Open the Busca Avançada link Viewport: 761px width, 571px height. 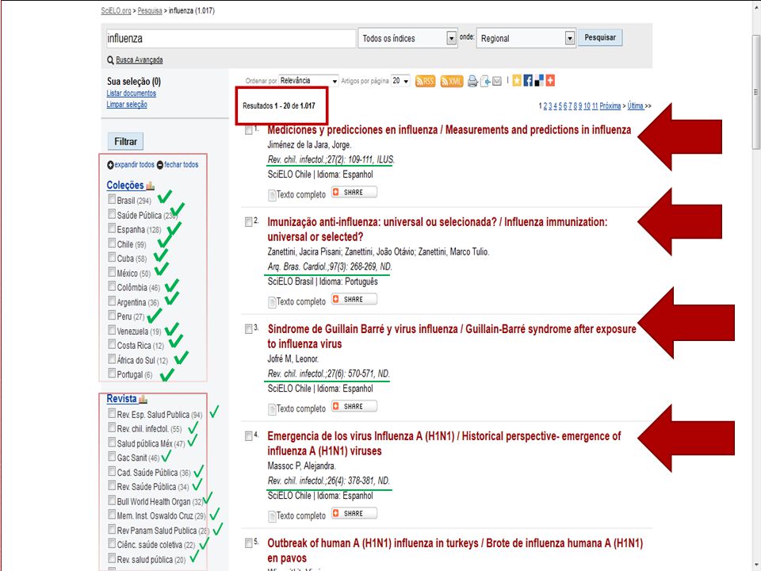pos(140,59)
